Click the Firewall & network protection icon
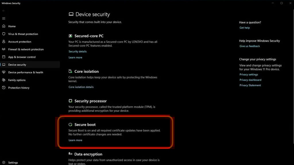The height and width of the screenshot is (165, 294). point(4,49)
